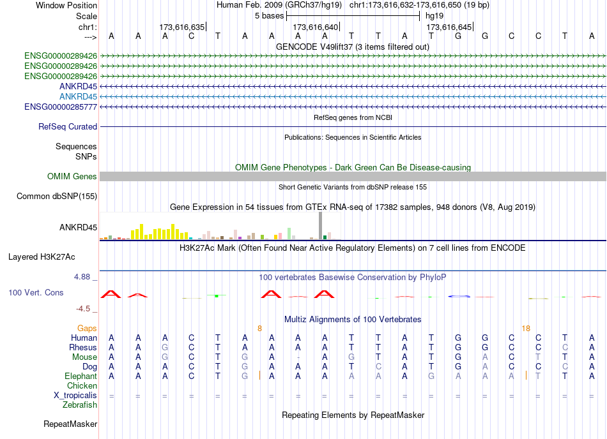
Task: Select the Mouse alignment row label
Action: [84, 357]
